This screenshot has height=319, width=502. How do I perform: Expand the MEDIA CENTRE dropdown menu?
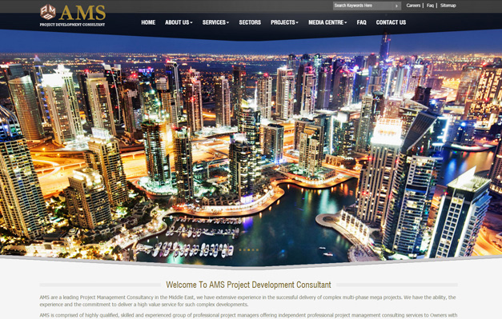(x=327, y=22)
